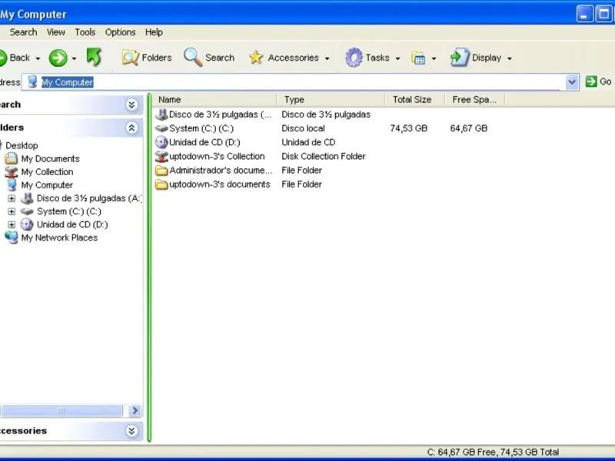Click the Display view toolbar icon
The height and width of the screenshot is (461, 615).
coord(460,58)
